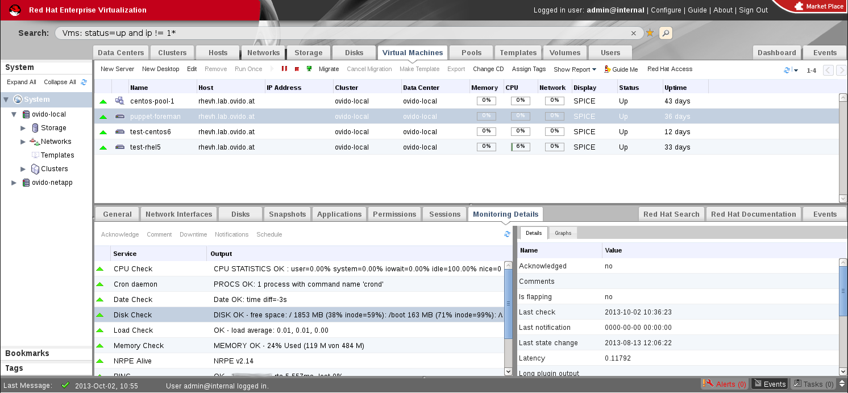Open the Configure link in header
Screen dimensions: 848x393
point(666,10)
